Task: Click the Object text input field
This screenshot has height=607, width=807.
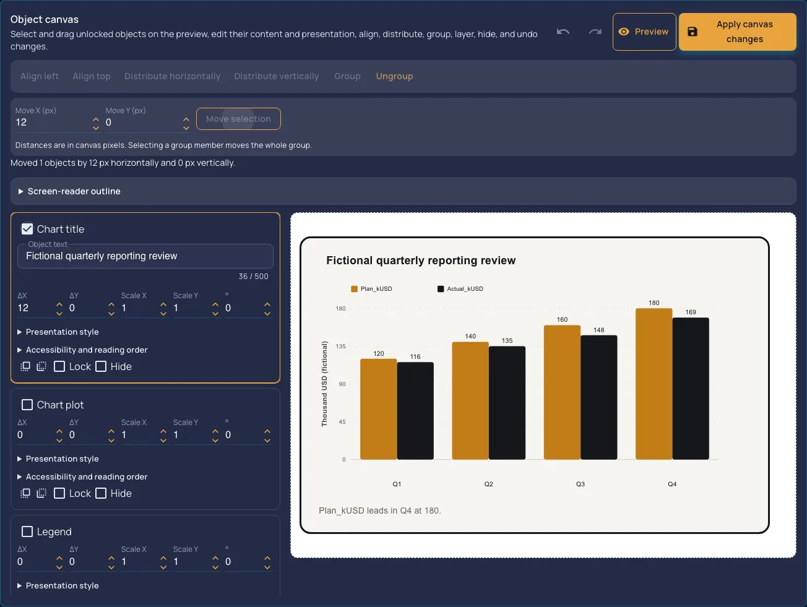Action: [x=145, y=256]
